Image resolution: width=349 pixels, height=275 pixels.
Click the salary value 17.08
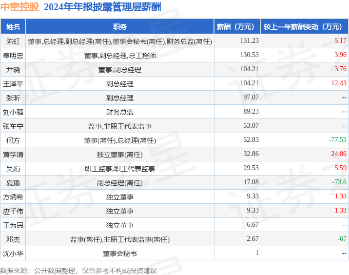(251, 182)
